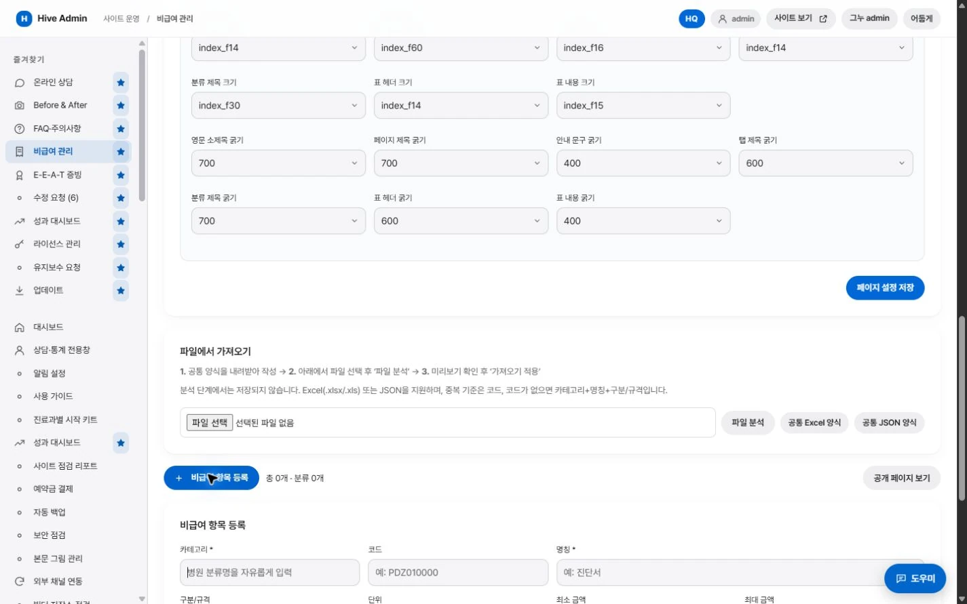Click the 비급여 관리 document icon
Screen dimensions: 967x604
point(20,152)
